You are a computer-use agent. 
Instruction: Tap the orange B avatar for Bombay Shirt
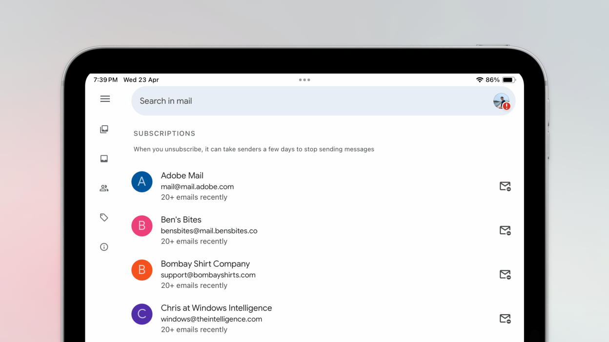point(142,270)
